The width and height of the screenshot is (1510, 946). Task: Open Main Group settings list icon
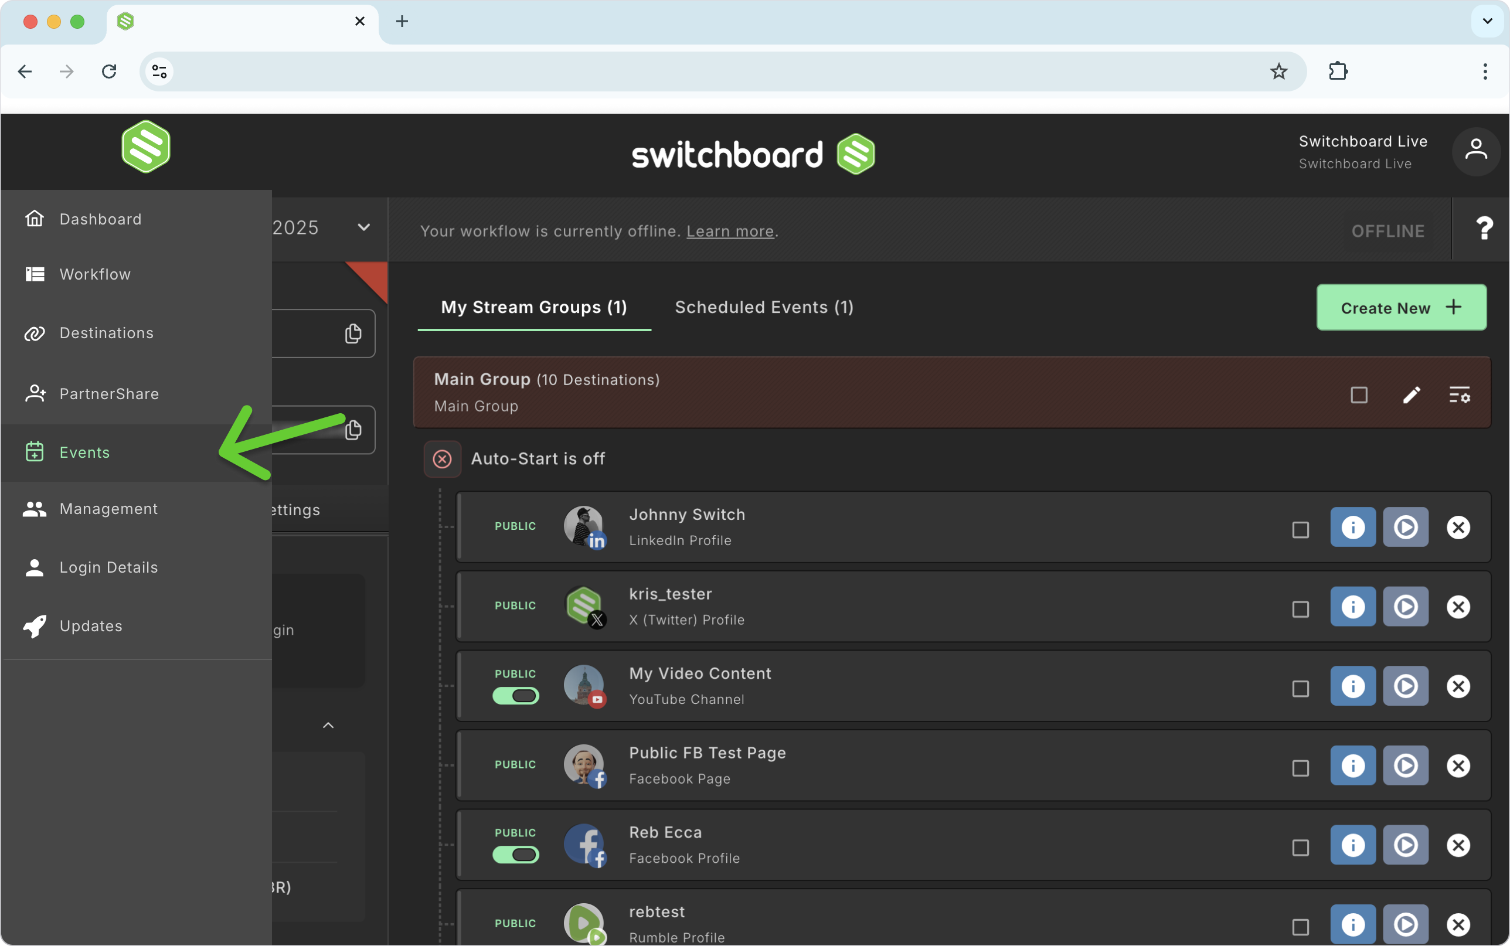pyautogui.click(x=1460, y=395)
